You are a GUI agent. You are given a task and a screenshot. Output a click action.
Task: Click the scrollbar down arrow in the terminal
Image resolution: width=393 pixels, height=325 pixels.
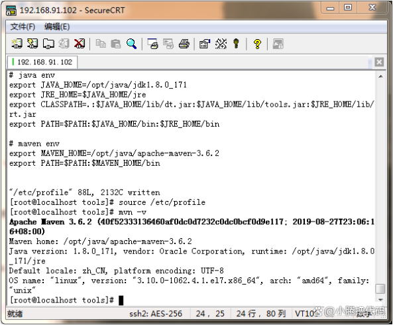click(380, 300)
